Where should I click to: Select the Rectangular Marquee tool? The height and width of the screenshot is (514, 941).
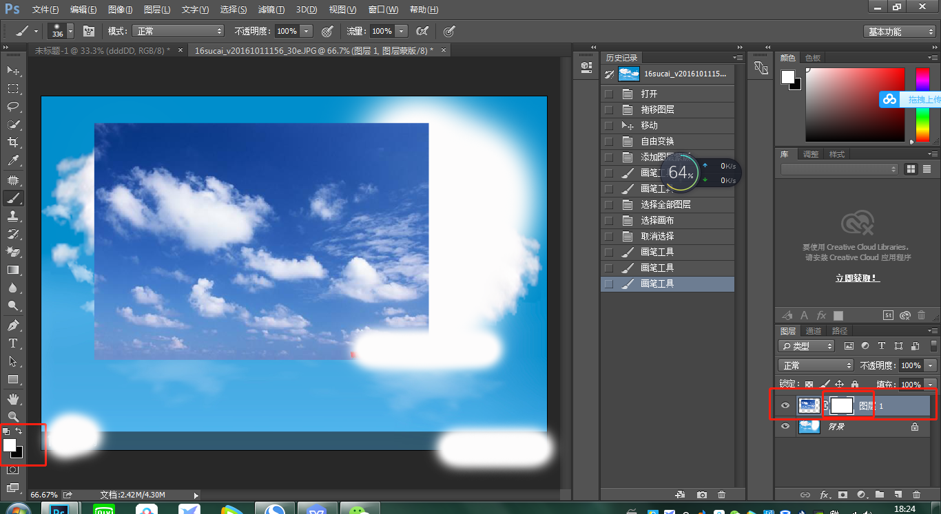click(13, 89)
